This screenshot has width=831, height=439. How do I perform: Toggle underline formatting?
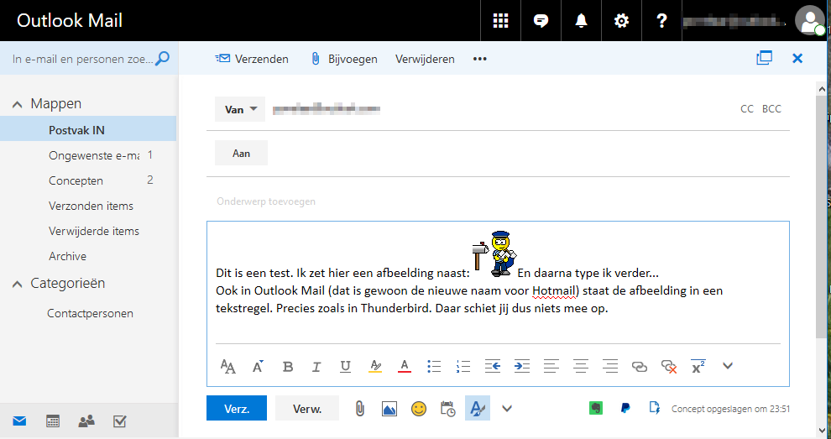pyautogui.click(x=345, y=366)
